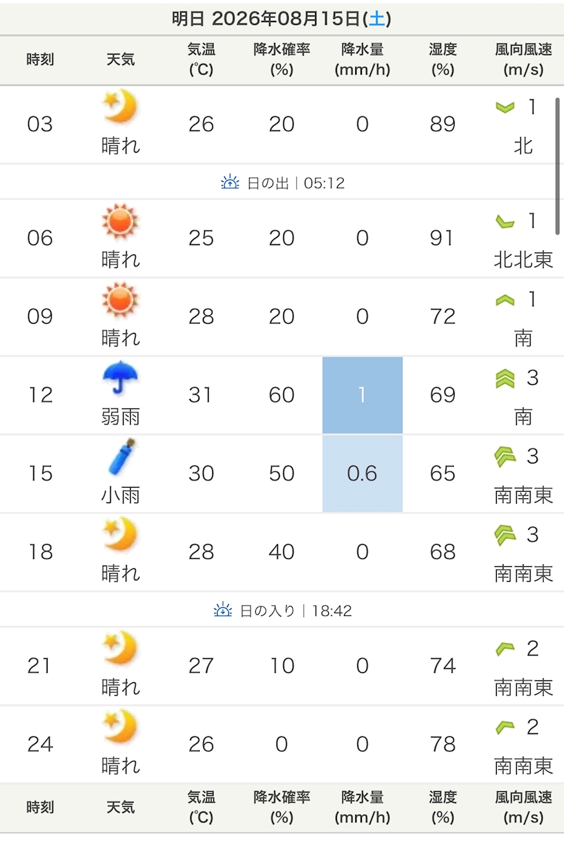Click the sun icon for 06:00
564x845 pixels.
pyautogui.click(x=120, y=222)
